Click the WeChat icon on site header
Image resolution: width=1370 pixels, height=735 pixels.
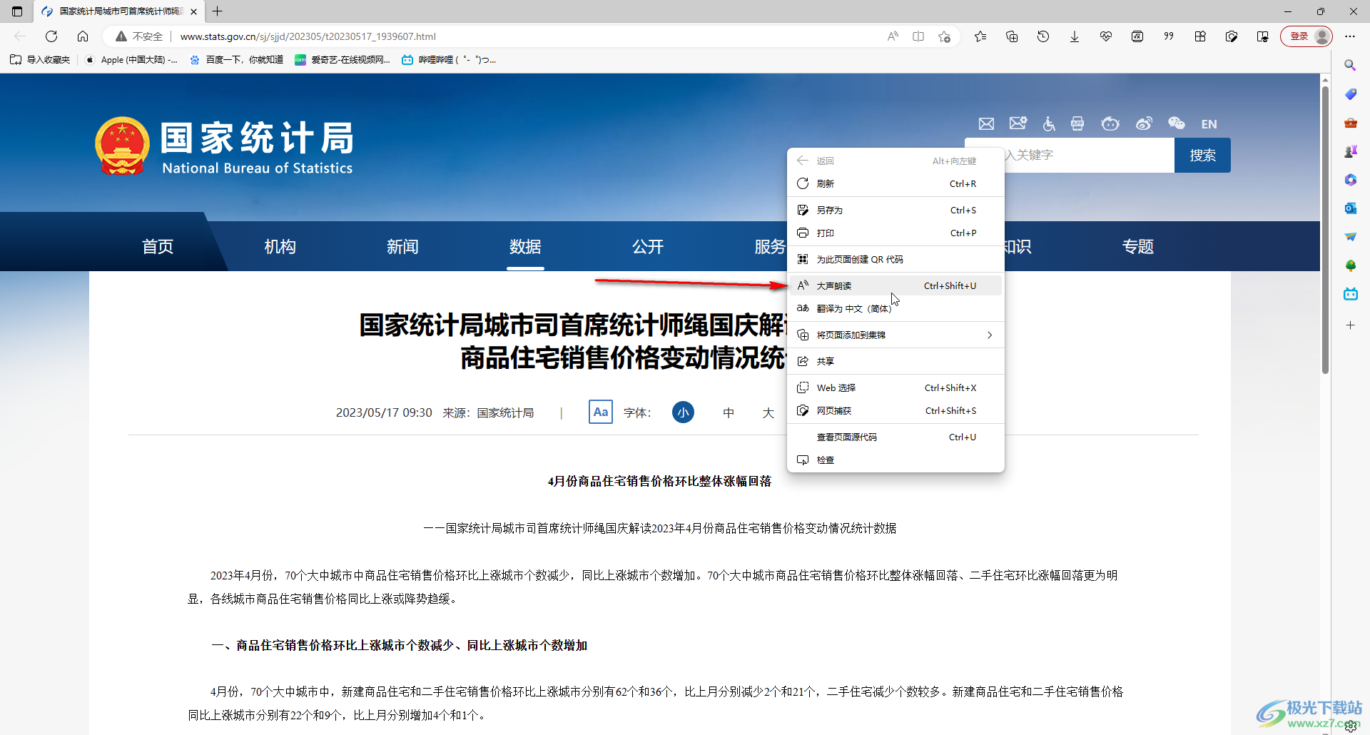[1176, 124]
